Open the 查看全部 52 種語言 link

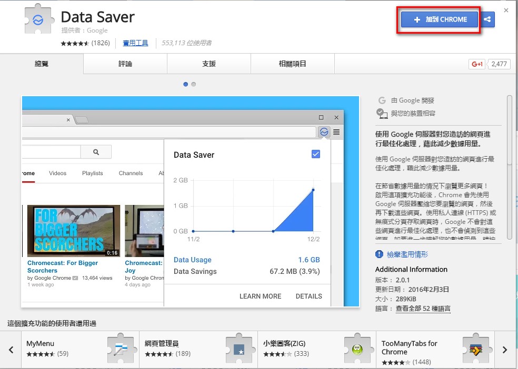(423, 309)
